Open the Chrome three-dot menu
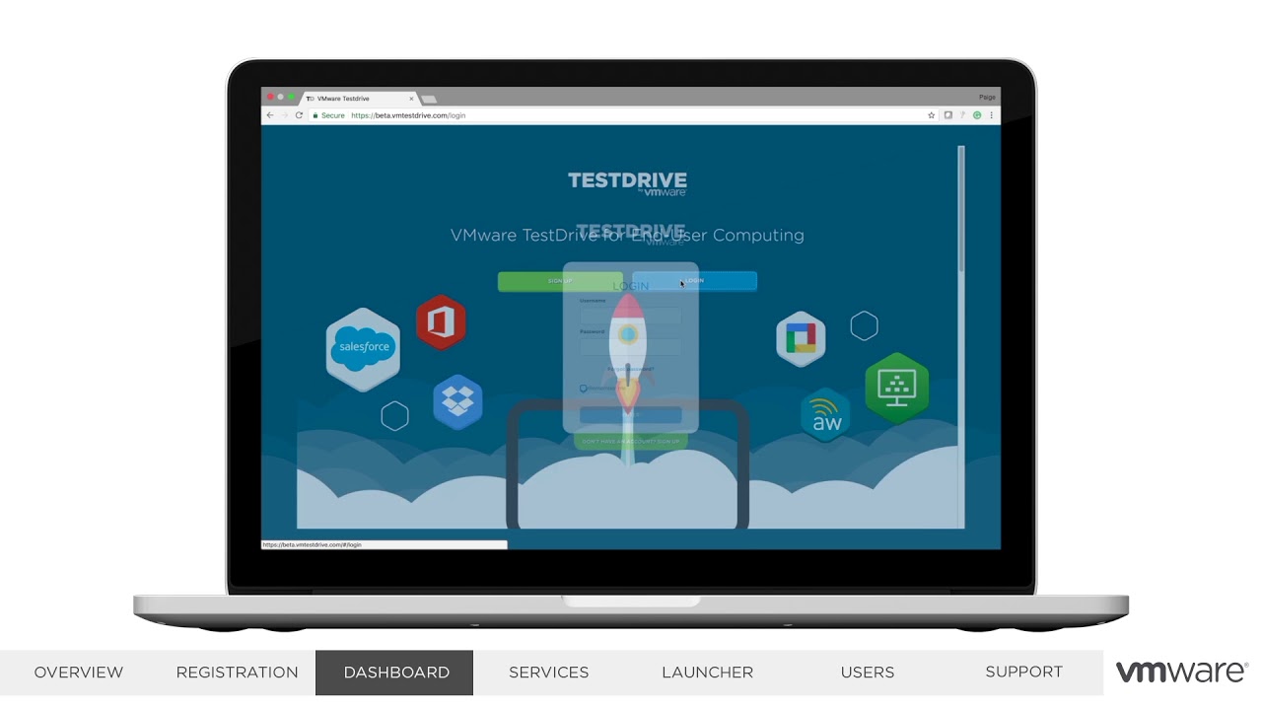Screen dimensions: 1262x710 click(x=991, y=115)
